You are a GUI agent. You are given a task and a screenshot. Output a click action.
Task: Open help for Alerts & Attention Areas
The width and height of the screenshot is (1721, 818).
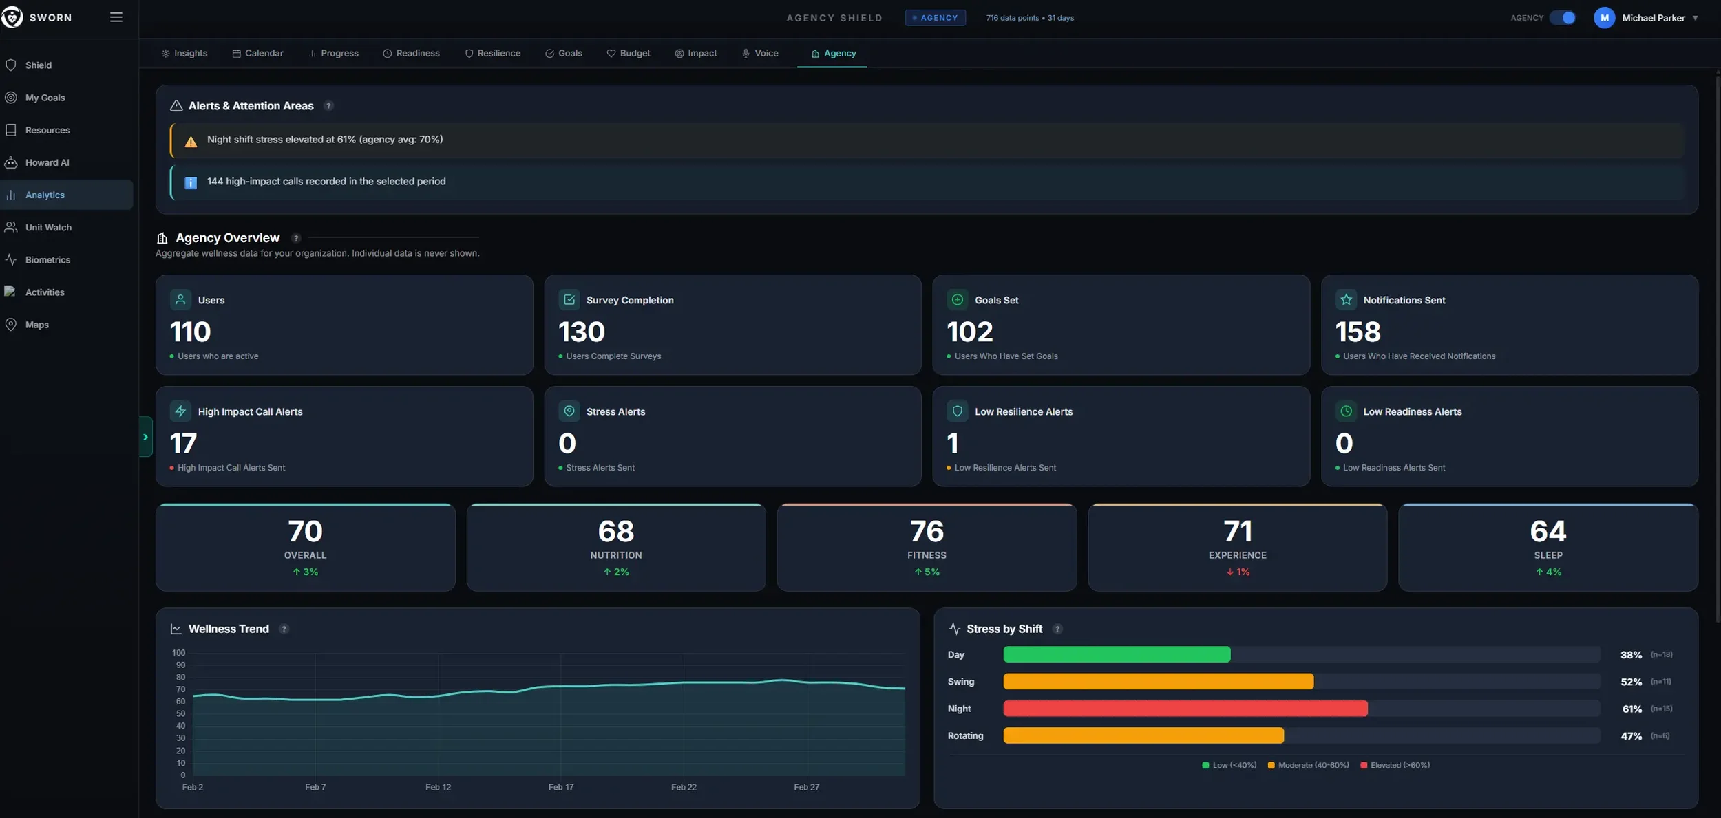coord(328,106)
